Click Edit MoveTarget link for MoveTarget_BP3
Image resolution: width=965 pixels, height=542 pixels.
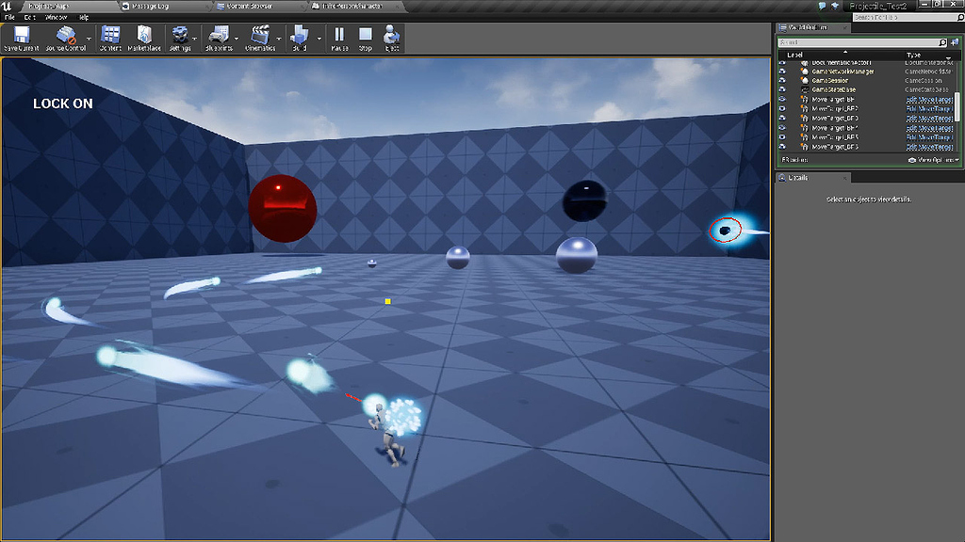coord(928,118)
